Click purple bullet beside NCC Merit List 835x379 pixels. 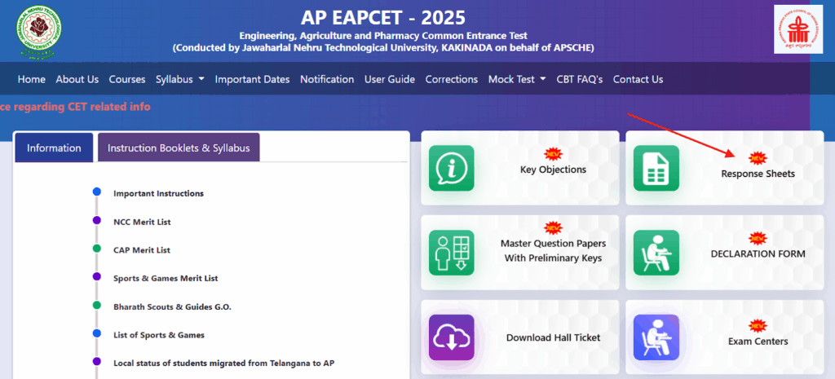(x=96, y=220)
